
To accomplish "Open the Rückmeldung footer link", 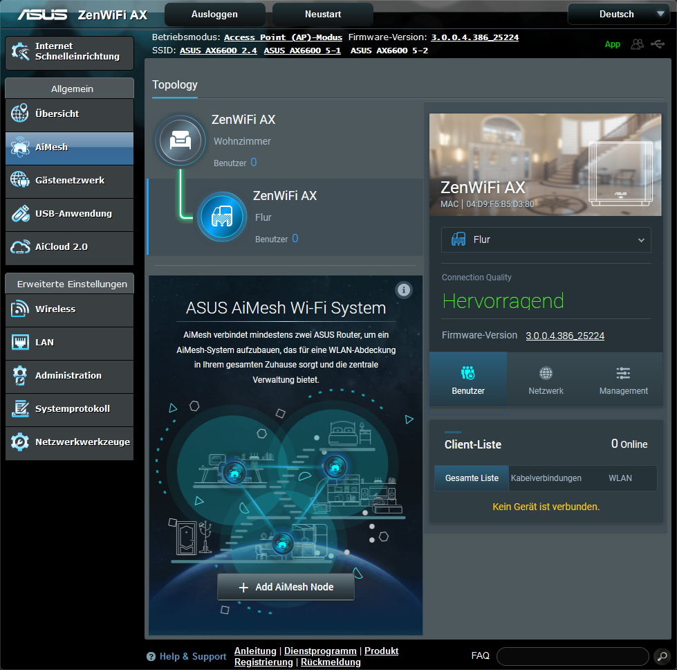I will 331,662.
